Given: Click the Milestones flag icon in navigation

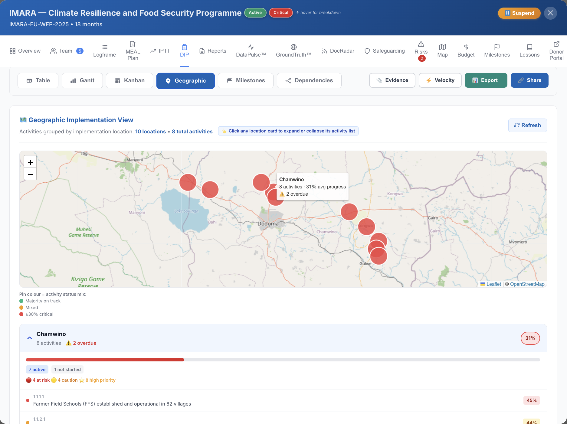Looking at the screenshot, I should point(497,47).
